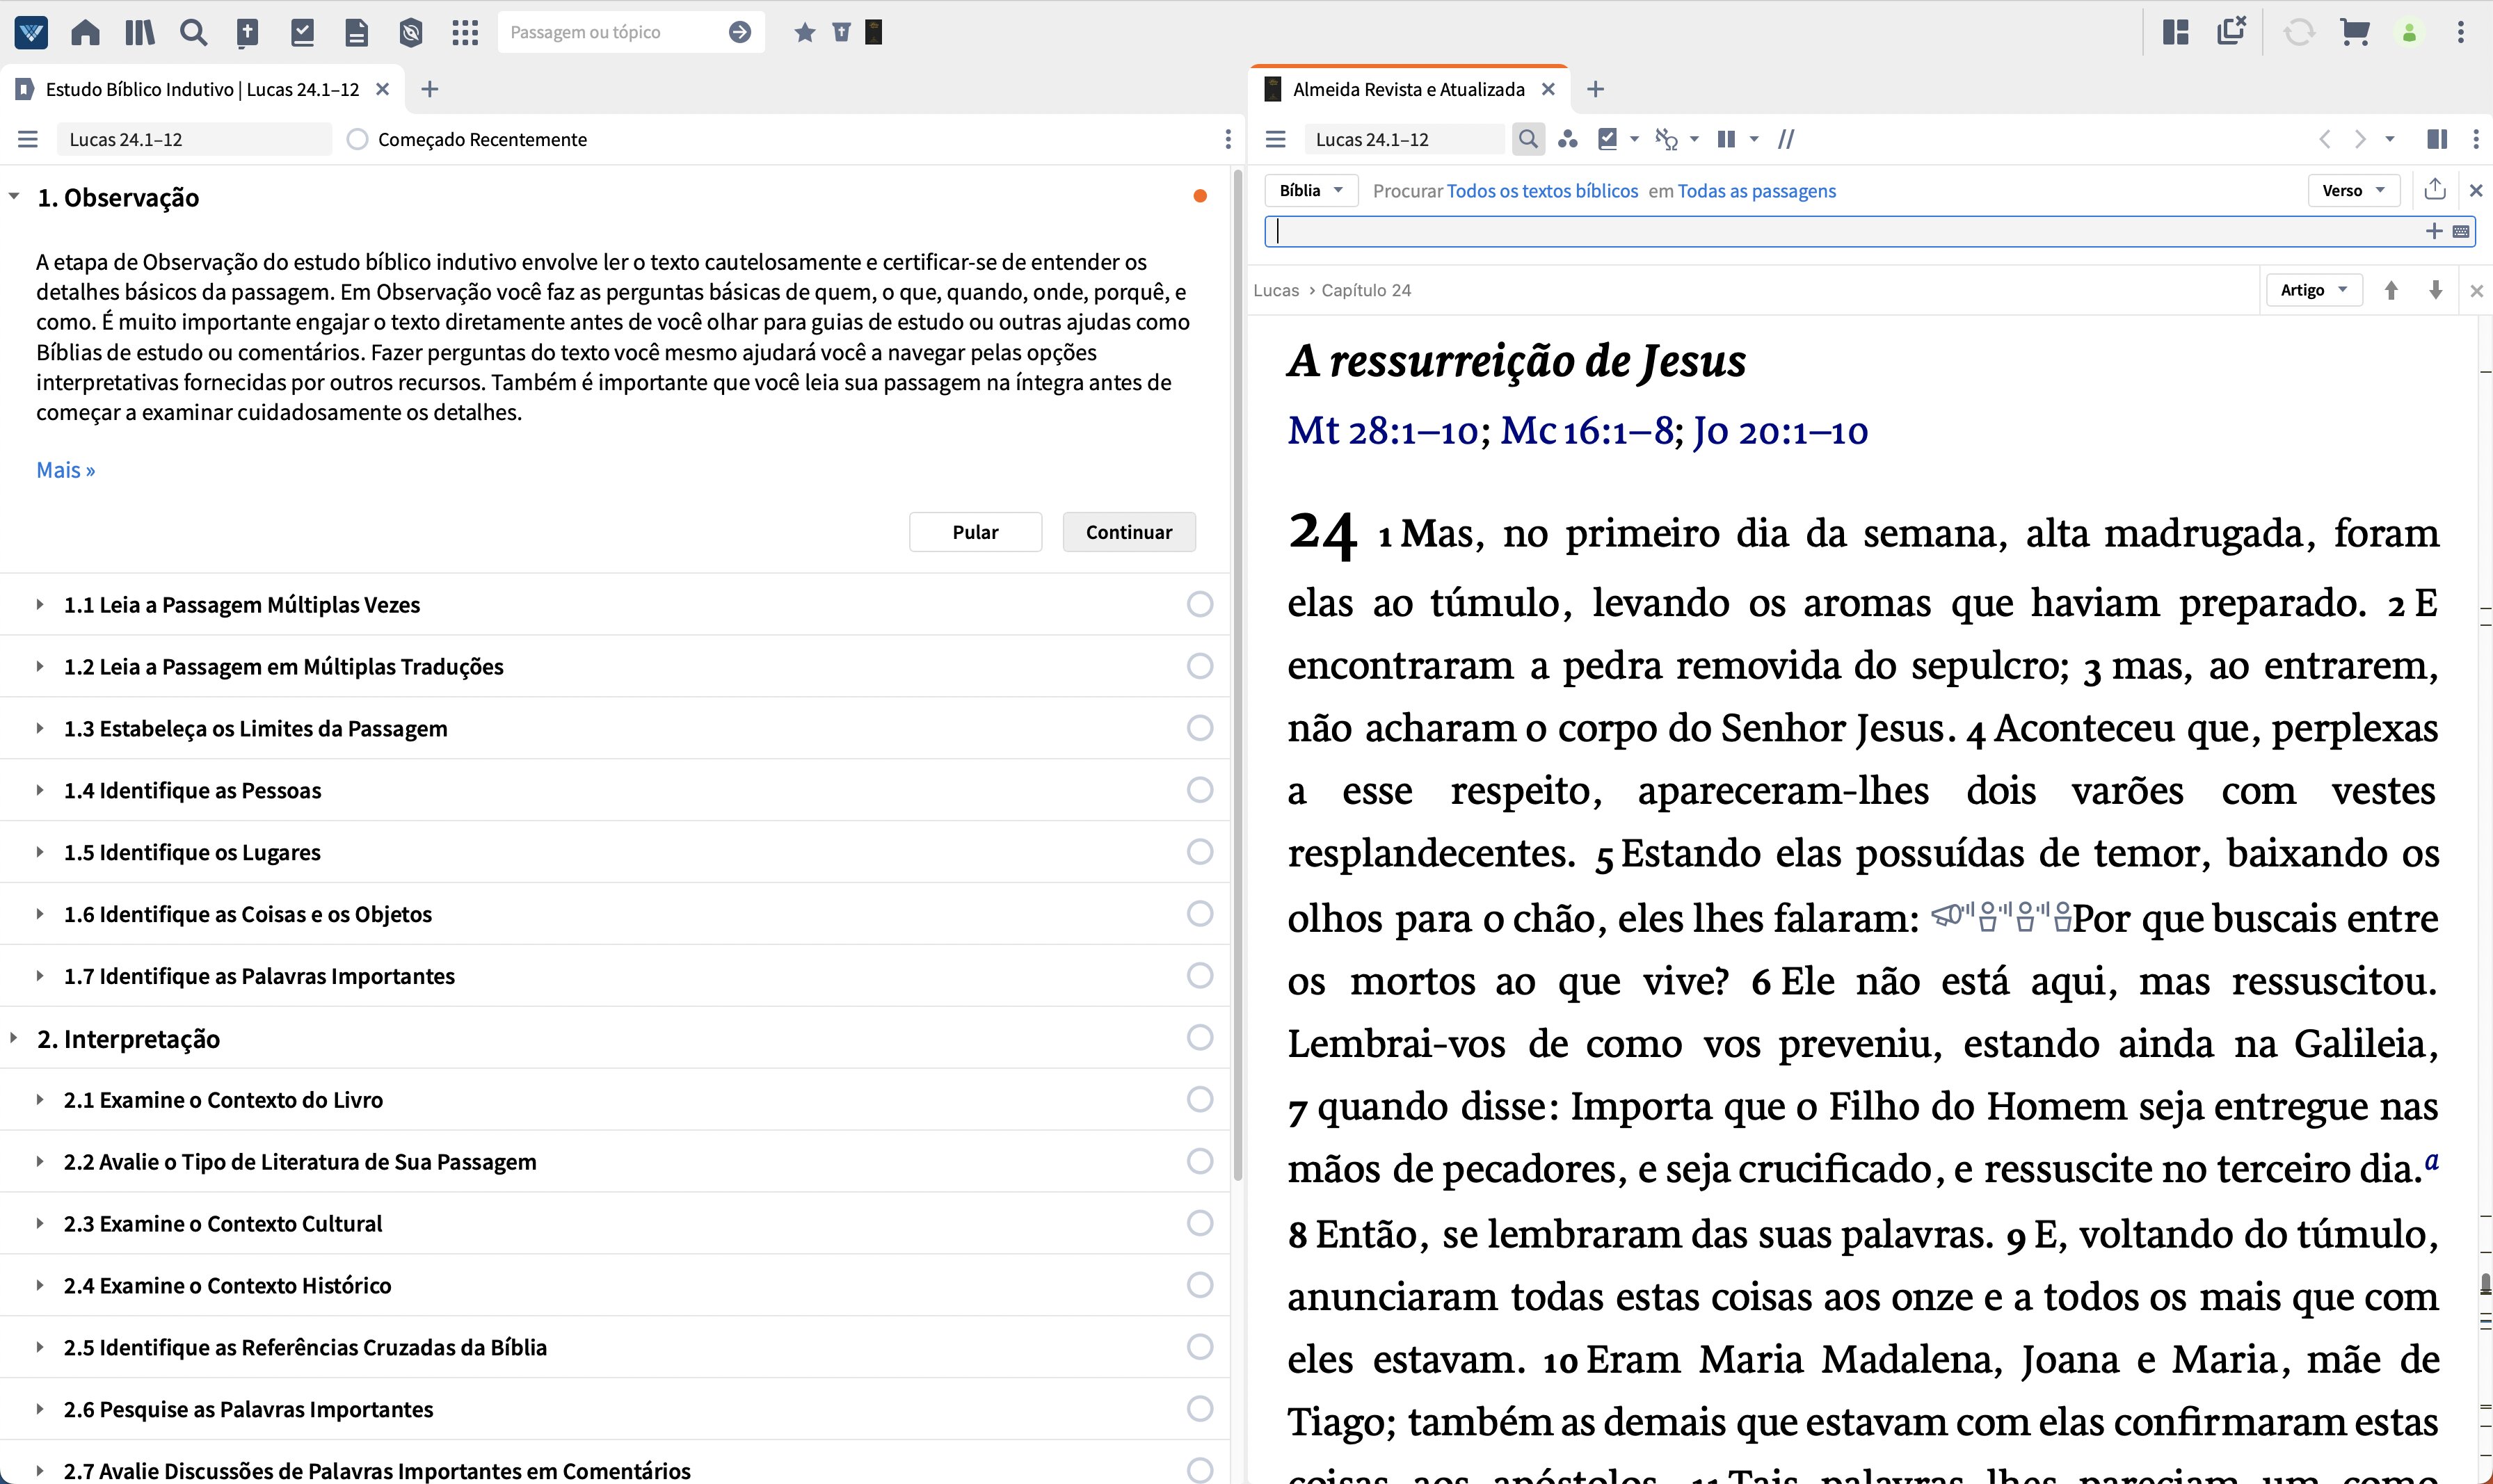The image size is (2493, 1484).
Task: Open the black Bible shortcut icon
Action: click(873, 32)
